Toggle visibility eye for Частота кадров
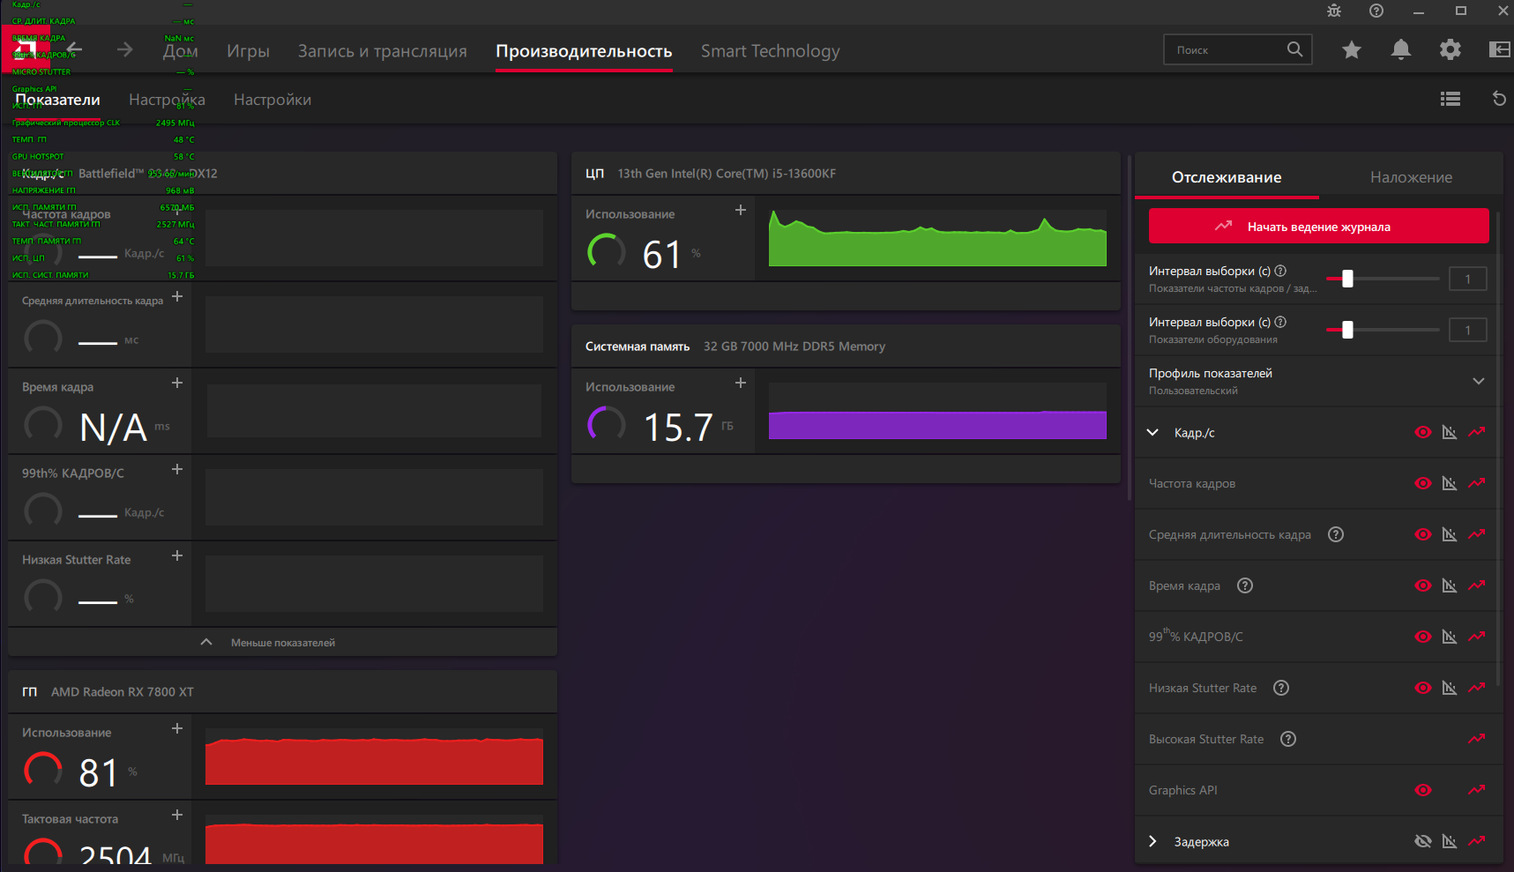The width and height of the screenshot is (1514, 872). (1423, 483)
